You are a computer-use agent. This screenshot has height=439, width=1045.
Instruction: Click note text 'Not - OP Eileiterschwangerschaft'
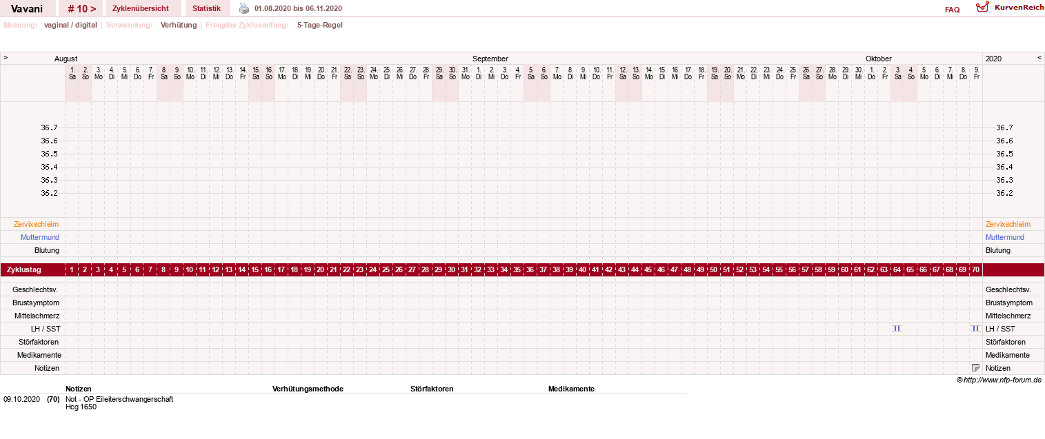coord(119,399)
